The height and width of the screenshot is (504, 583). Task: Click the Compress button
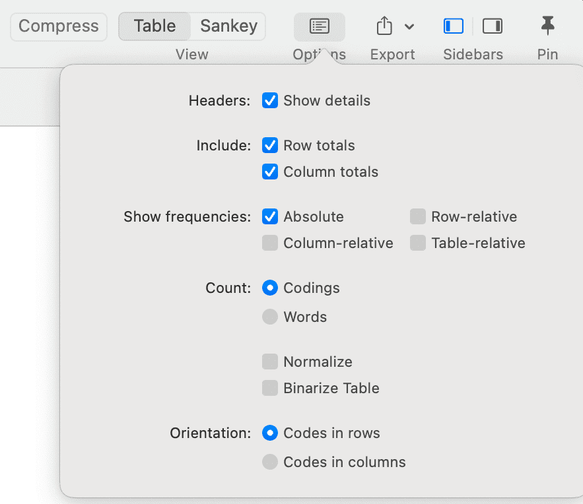(59, 26)
